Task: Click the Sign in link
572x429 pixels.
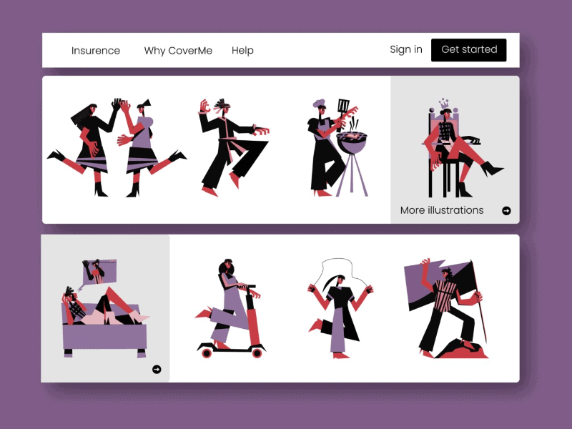Action: [406, 49]
